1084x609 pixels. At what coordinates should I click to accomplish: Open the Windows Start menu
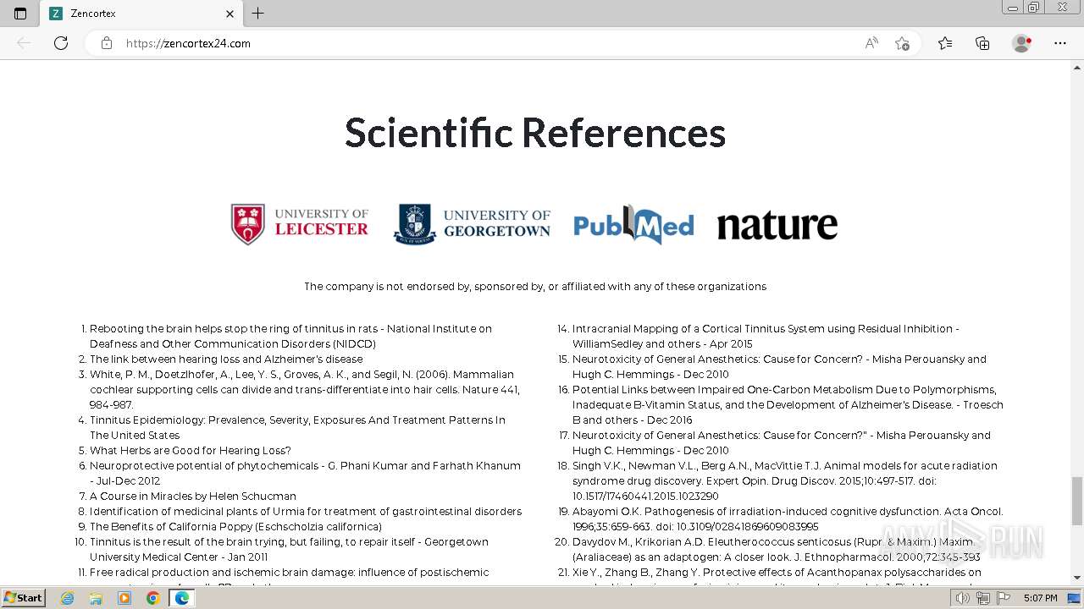[x=23, y=597]
